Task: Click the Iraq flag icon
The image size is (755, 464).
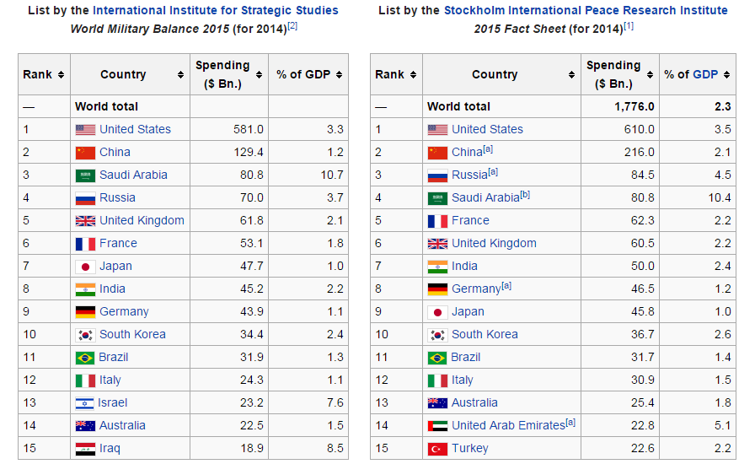Action: (x=85, y=449)
